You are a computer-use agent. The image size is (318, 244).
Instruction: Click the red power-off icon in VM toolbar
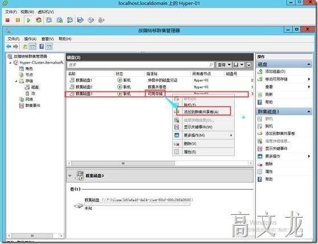pyautogui.click(x=7, y=20)
